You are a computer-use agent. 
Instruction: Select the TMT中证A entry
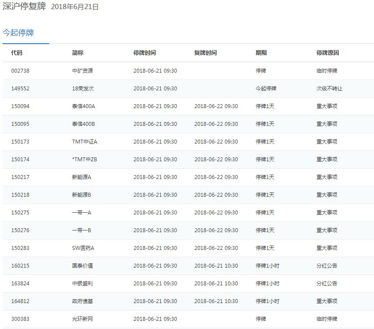(85, 142)
